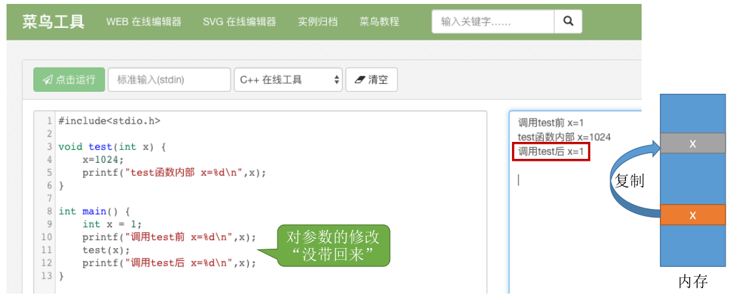Click output line 调用test后 x=1
Image resolution: width=738 pixels, height=306 pixels.
click(550, 152)
